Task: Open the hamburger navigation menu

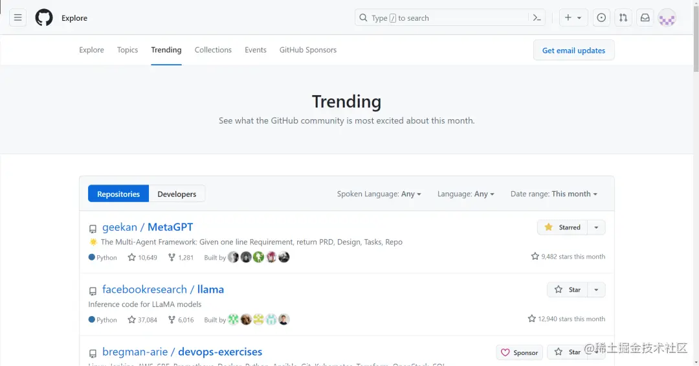Action: point(18,18)
